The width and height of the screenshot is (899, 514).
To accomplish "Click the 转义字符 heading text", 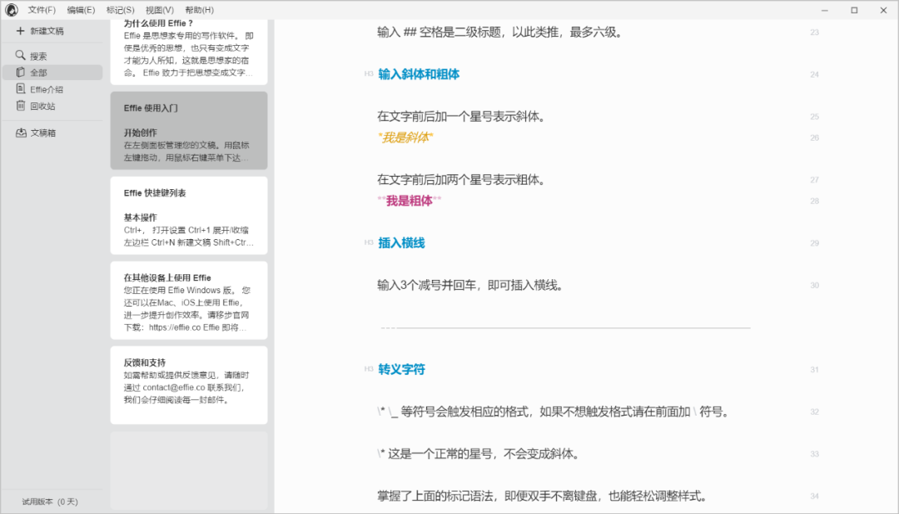I will coord(401,369).
